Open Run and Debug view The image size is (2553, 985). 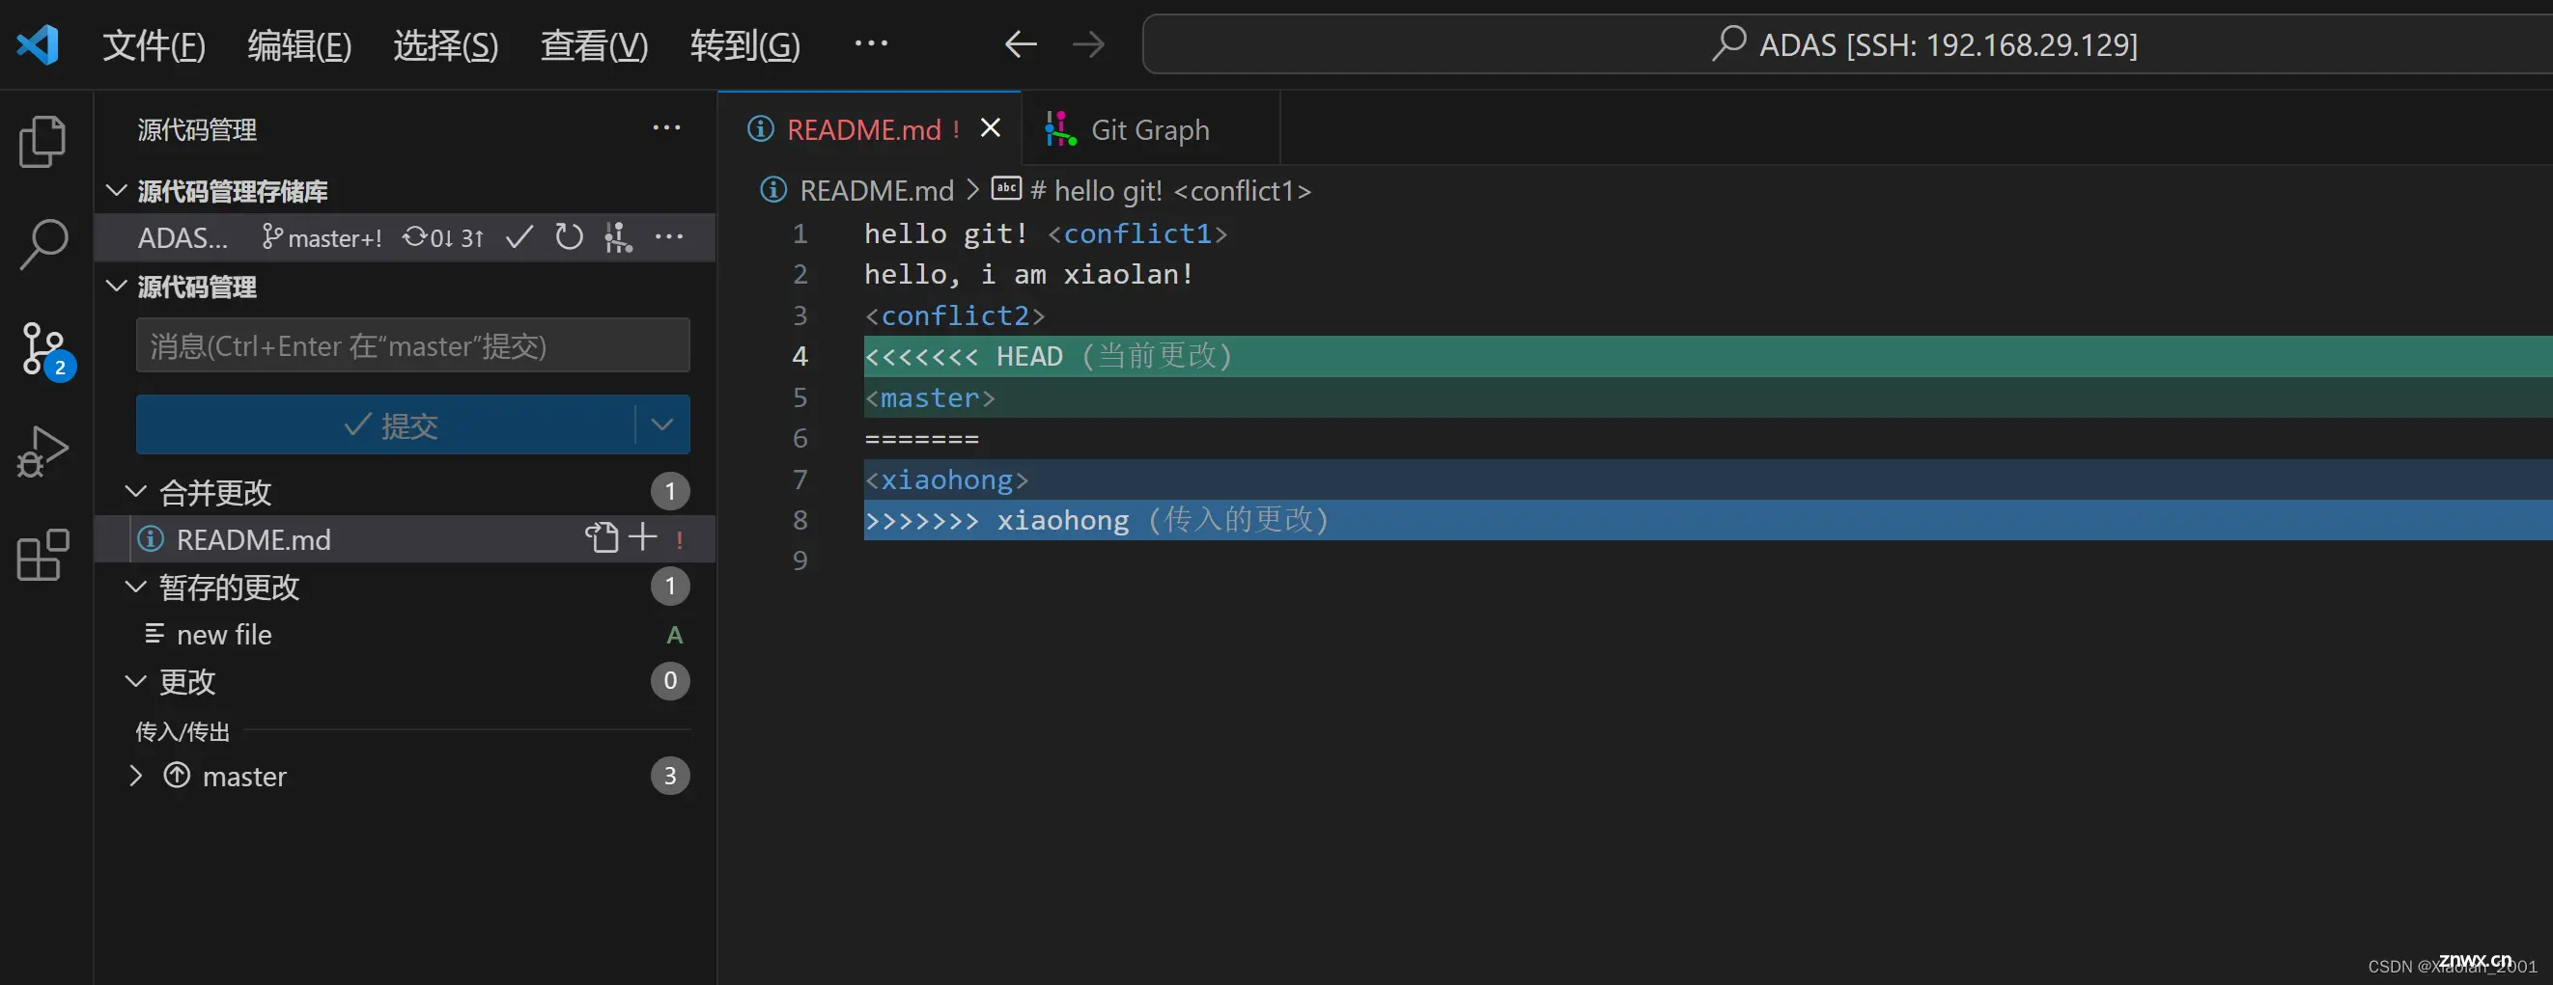tap(42, 451)
